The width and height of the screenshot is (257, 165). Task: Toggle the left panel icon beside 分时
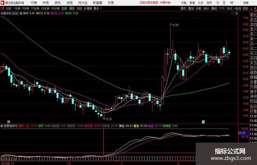2,8
